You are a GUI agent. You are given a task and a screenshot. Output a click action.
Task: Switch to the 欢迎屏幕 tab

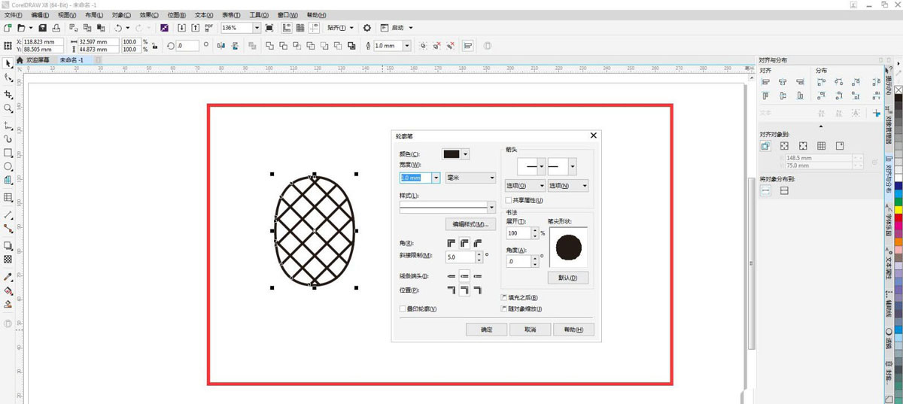38,60
